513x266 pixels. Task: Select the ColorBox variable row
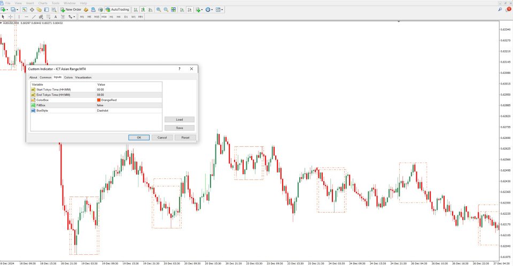tap(63, 100)
